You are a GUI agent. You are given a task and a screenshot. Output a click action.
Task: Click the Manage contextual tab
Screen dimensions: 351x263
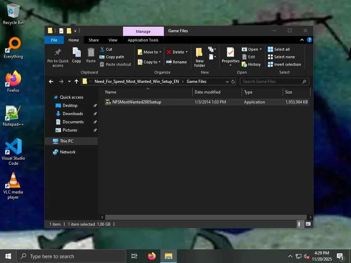click(143, 31)
